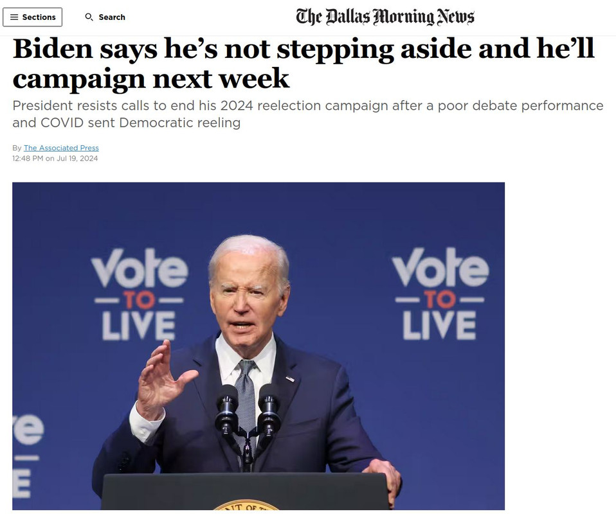Click the cropped Vote To Live sign at photo edge

(28, 456)
